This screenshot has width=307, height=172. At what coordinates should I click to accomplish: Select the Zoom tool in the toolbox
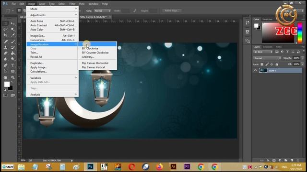click(x=13, y=77)
